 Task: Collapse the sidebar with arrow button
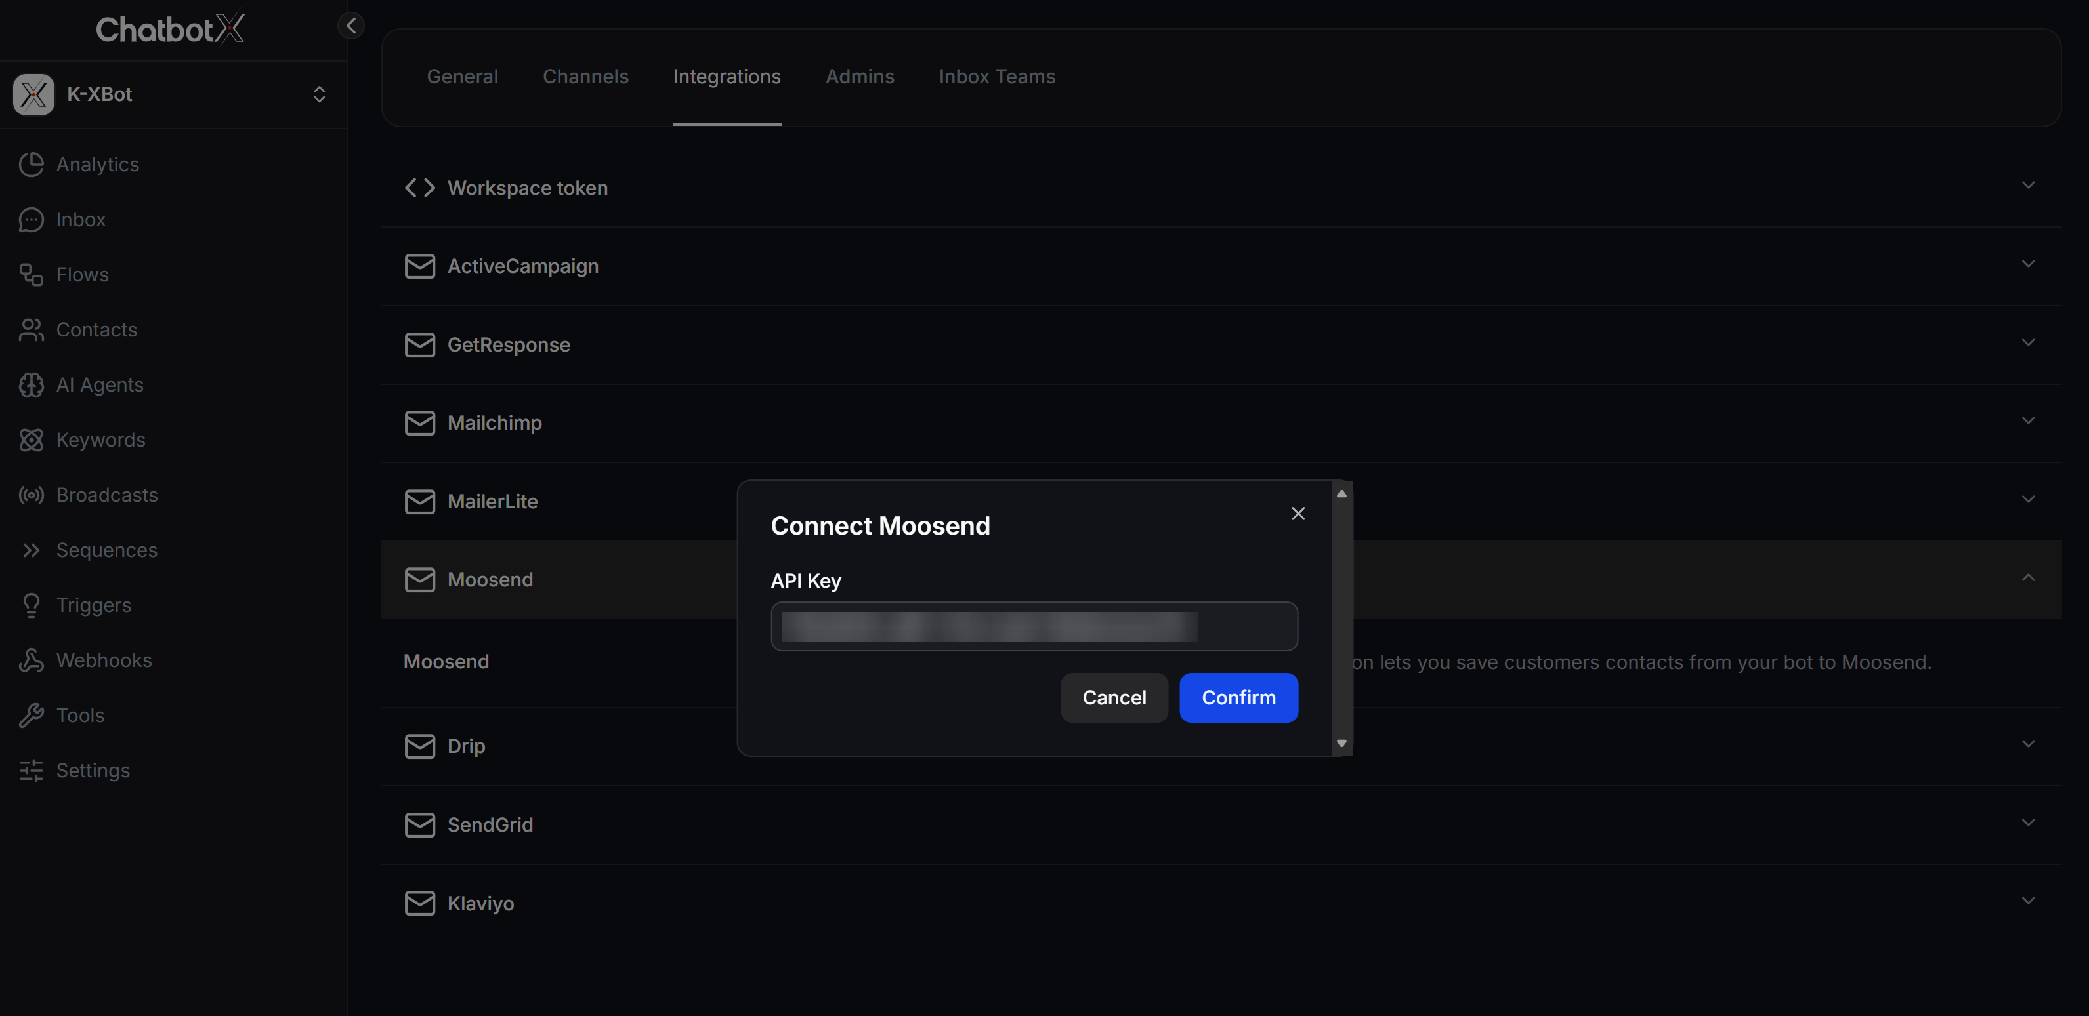coord(351,26)
